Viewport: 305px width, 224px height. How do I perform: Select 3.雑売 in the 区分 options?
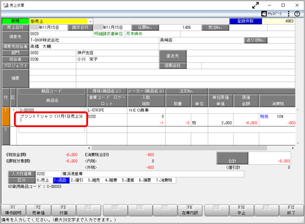(94, 180)
